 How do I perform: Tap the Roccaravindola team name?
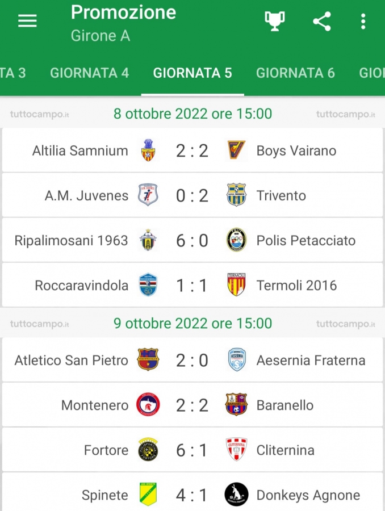pyautogui.click(x=82, y=286)
